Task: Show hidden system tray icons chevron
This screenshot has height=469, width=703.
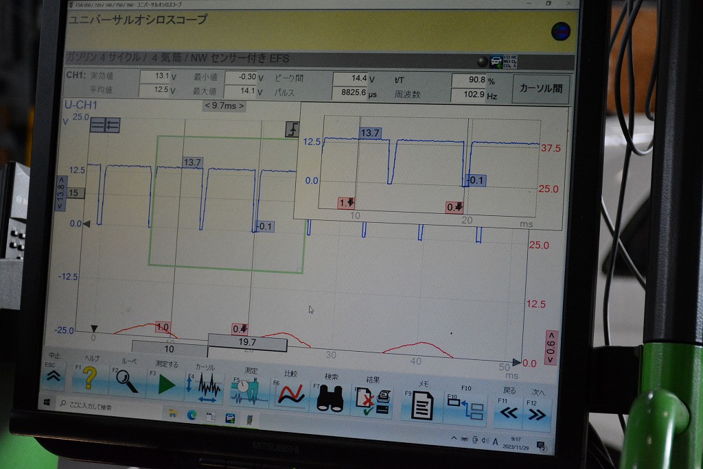Action: tap(454, 438)
